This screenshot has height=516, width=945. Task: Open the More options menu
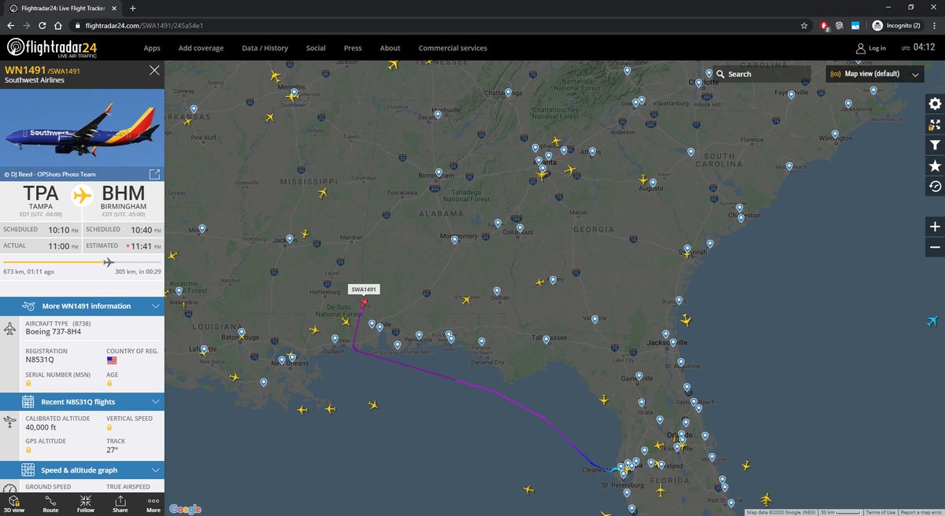point(154,503)
